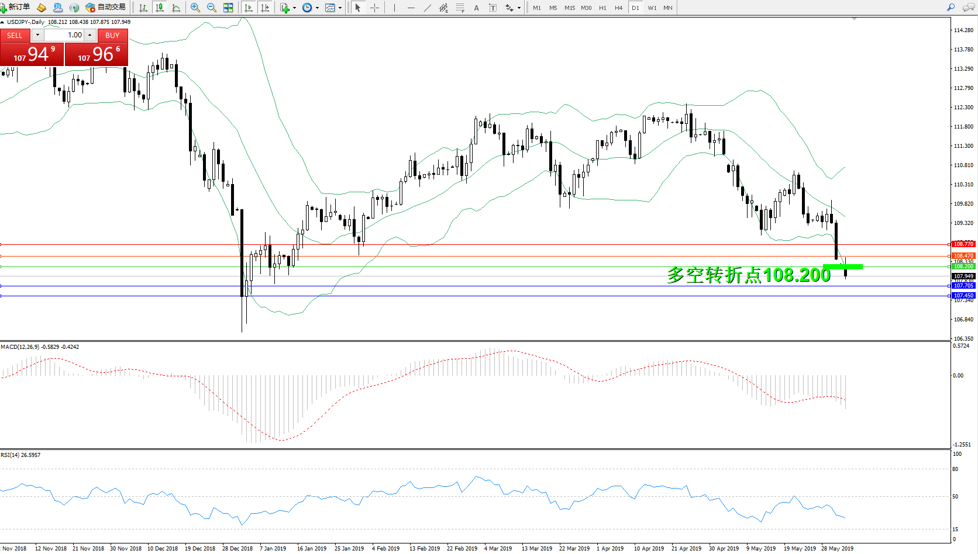
Task: Switch chart to line chart mode
Action: click(x=176, y=8)
